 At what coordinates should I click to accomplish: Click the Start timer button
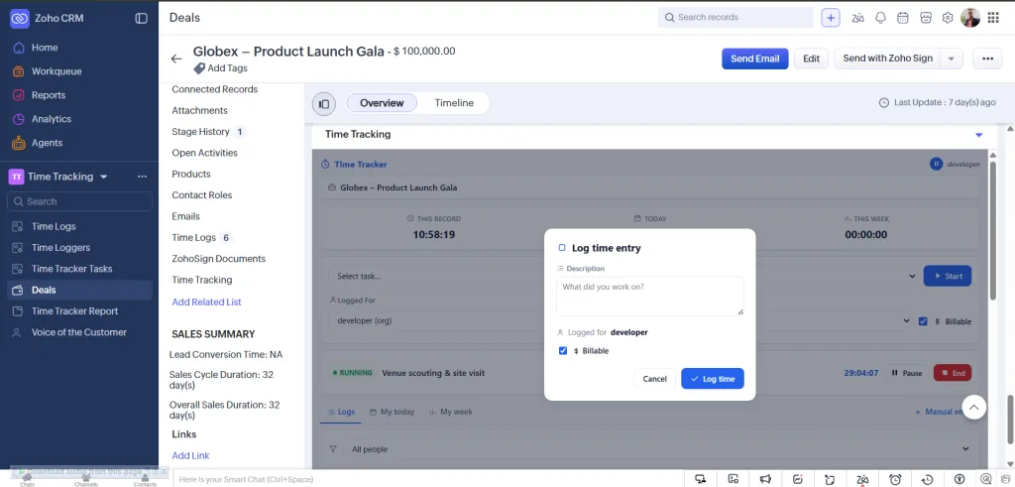(947, 276)
